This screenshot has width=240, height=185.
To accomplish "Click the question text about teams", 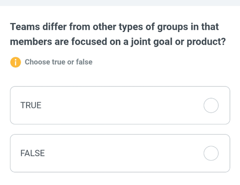I will tap(118, 34).
